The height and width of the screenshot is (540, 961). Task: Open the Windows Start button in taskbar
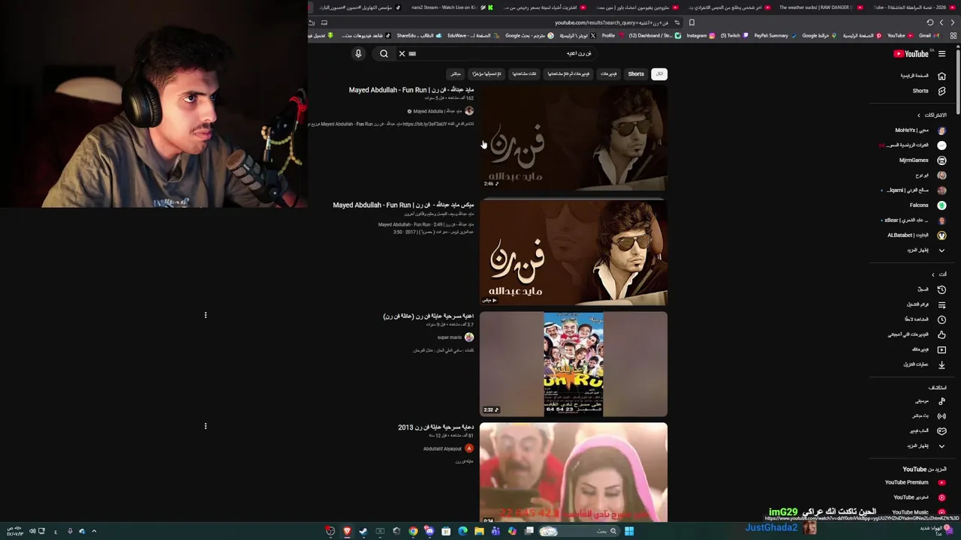[629, 531]
